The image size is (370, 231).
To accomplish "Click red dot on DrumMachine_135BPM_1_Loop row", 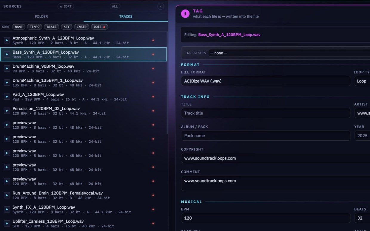I will click(x=153, y=83).
